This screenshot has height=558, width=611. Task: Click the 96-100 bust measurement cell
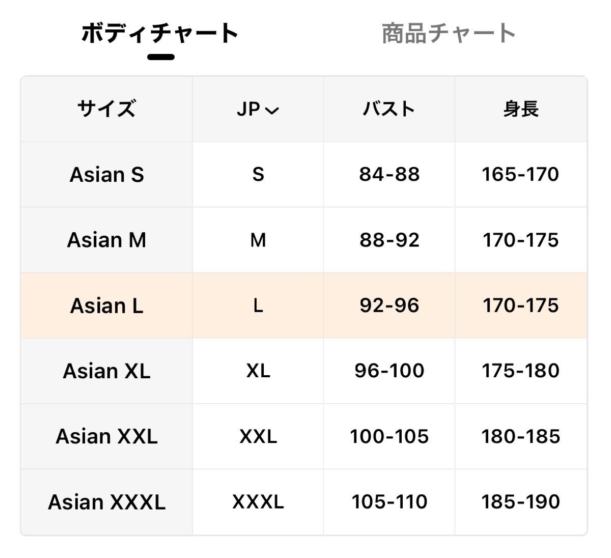coord(389,371)
